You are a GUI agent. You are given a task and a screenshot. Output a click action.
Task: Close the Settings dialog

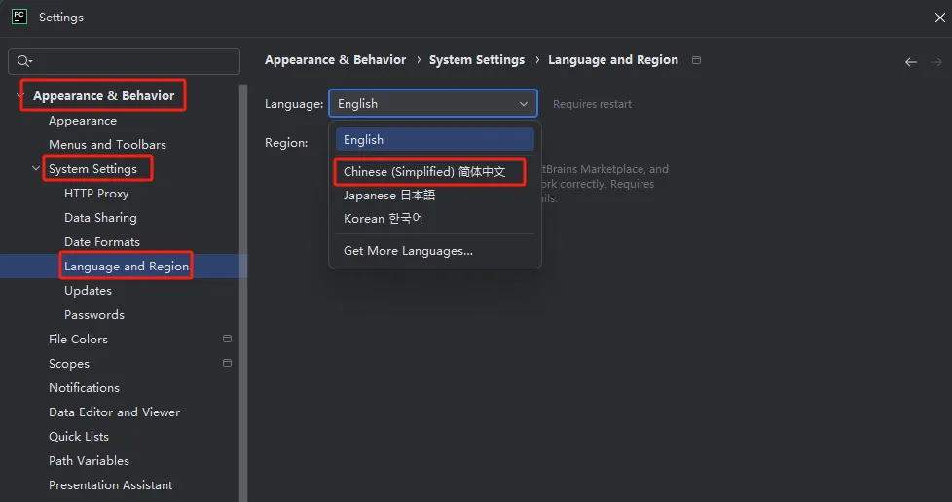pos(940,18)
